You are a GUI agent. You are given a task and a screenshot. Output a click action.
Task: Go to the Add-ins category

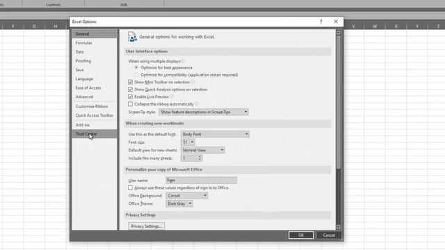click(x=95, y=125)
